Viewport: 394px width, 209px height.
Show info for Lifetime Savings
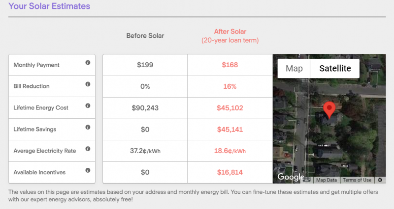point(88,127)
